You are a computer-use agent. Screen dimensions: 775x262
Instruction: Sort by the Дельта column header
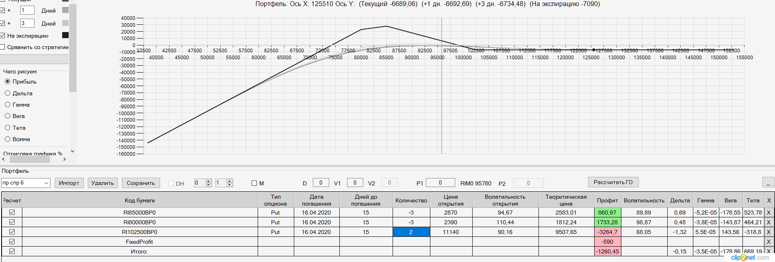[x=680, y=200]
